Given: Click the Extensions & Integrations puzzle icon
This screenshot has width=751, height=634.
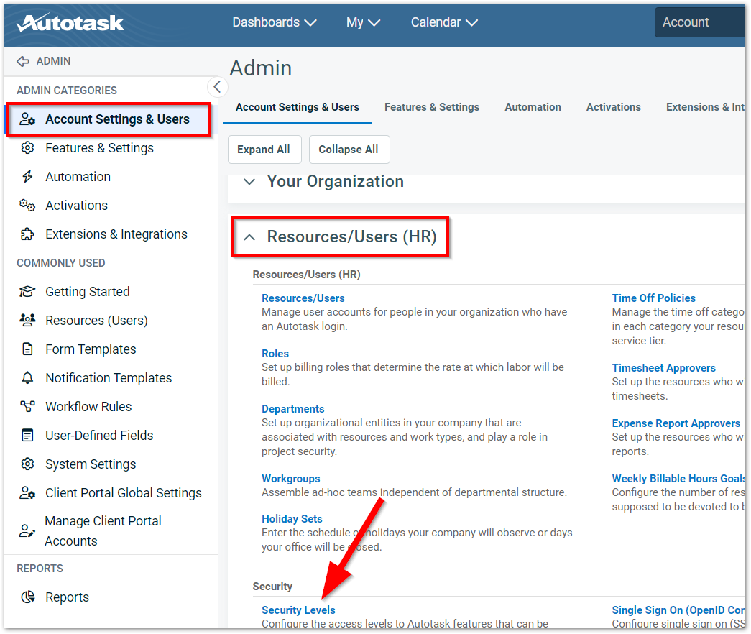Looking at the screenshot, I should 27,234.
